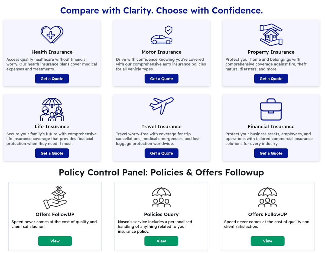Viewport: 325px width, 253px height.
Task: Get a Quote for Financial Insurance
Action: [271, 153]
